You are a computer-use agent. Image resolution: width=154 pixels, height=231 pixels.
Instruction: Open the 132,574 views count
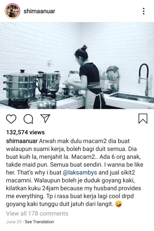point(25,132)
